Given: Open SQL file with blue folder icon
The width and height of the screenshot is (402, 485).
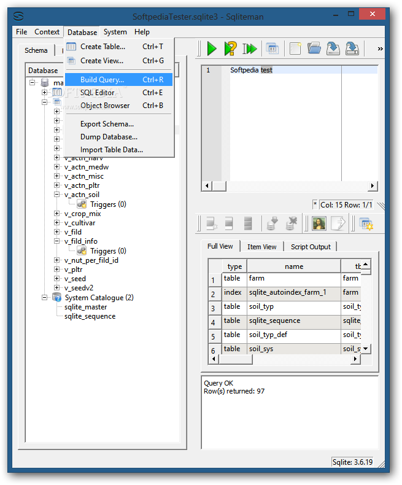Looking at the screenshot, I should pos(314,49).
